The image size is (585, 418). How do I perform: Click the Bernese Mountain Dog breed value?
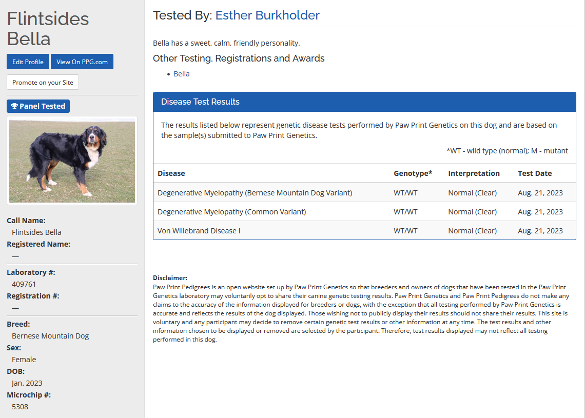[50, 336]
